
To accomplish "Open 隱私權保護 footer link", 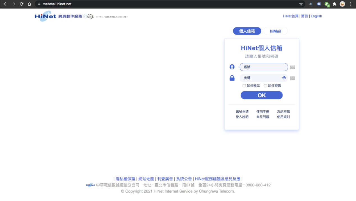I will click(125, 179).
